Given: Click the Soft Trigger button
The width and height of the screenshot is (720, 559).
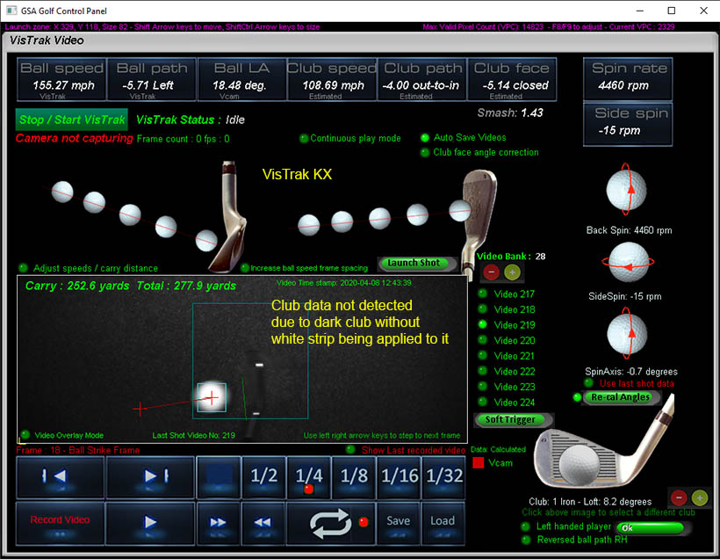Looking at the screenshot, I should point(513,420).
